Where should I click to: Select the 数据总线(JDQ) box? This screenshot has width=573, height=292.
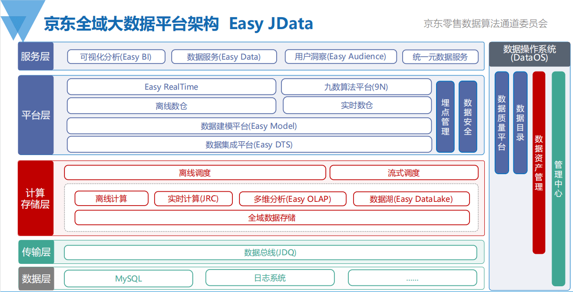pos(271,252)
